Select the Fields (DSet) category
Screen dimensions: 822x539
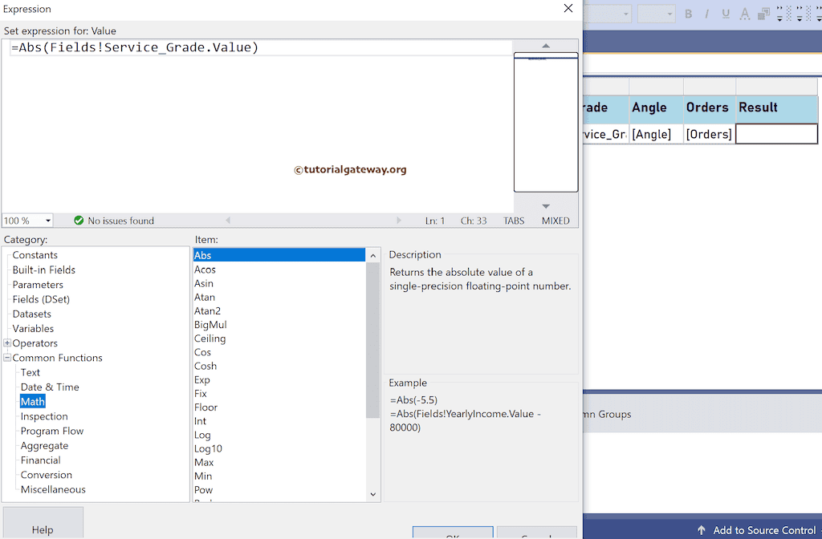(41, 299)
